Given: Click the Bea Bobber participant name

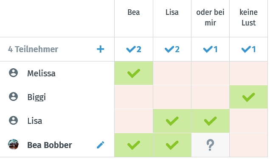Looking at the screenshot, I should tap(50, 145).
